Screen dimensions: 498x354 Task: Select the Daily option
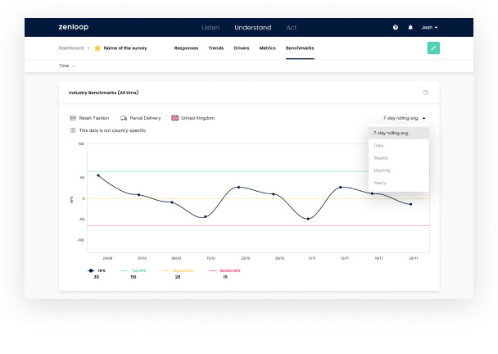pyautogui.click(x=399, y=146)
